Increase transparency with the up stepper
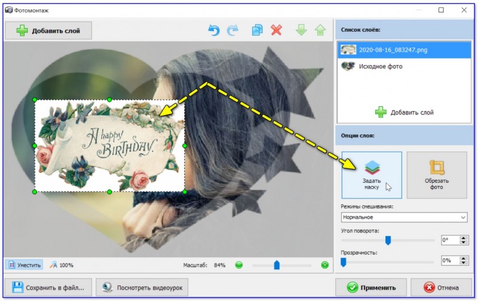 464,259
